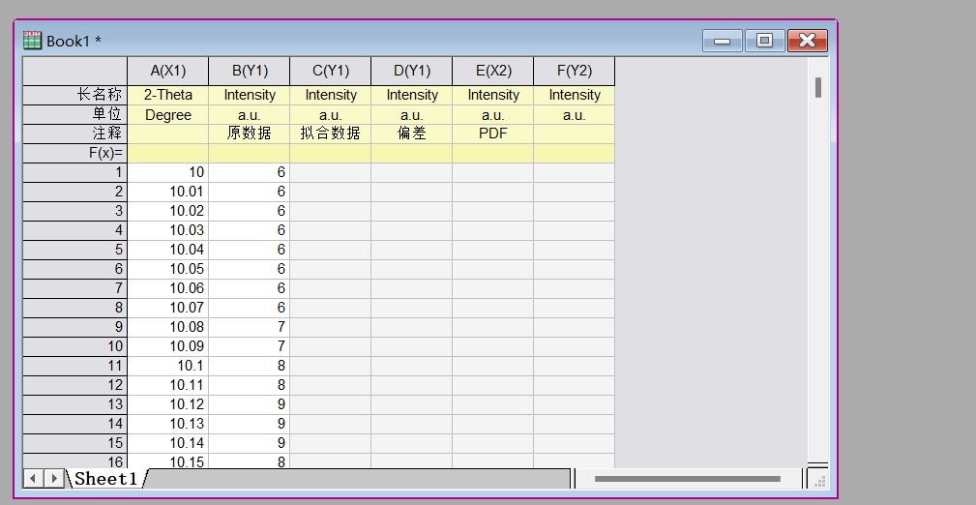Click the Book1 workbook icon in title bar
The image size is (976, 505).
click(x=33, y=41)
